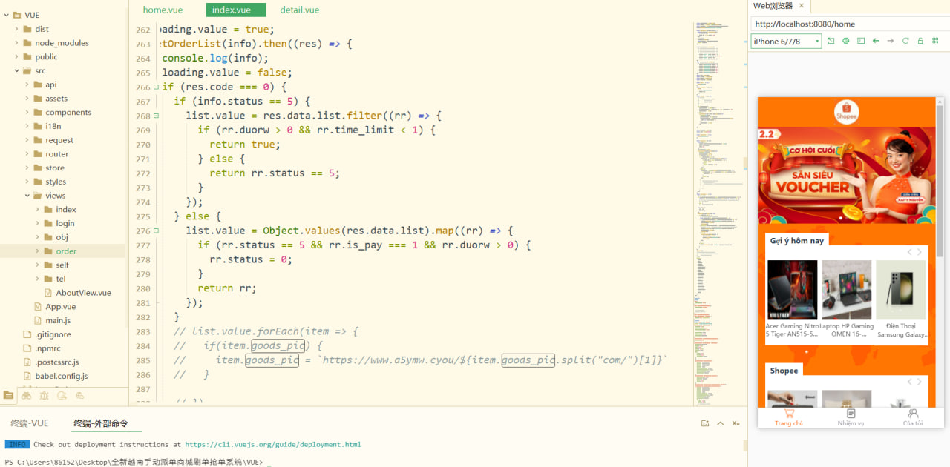950x467 pixels.
Task: Open the iPhone 6/7/8 device dropdown
Action: (786, 42)
